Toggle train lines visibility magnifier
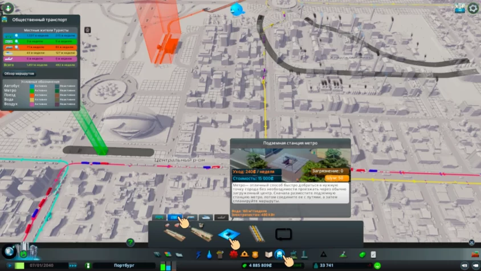This screenshot has width=481, height=271. (x=17, y=47)
